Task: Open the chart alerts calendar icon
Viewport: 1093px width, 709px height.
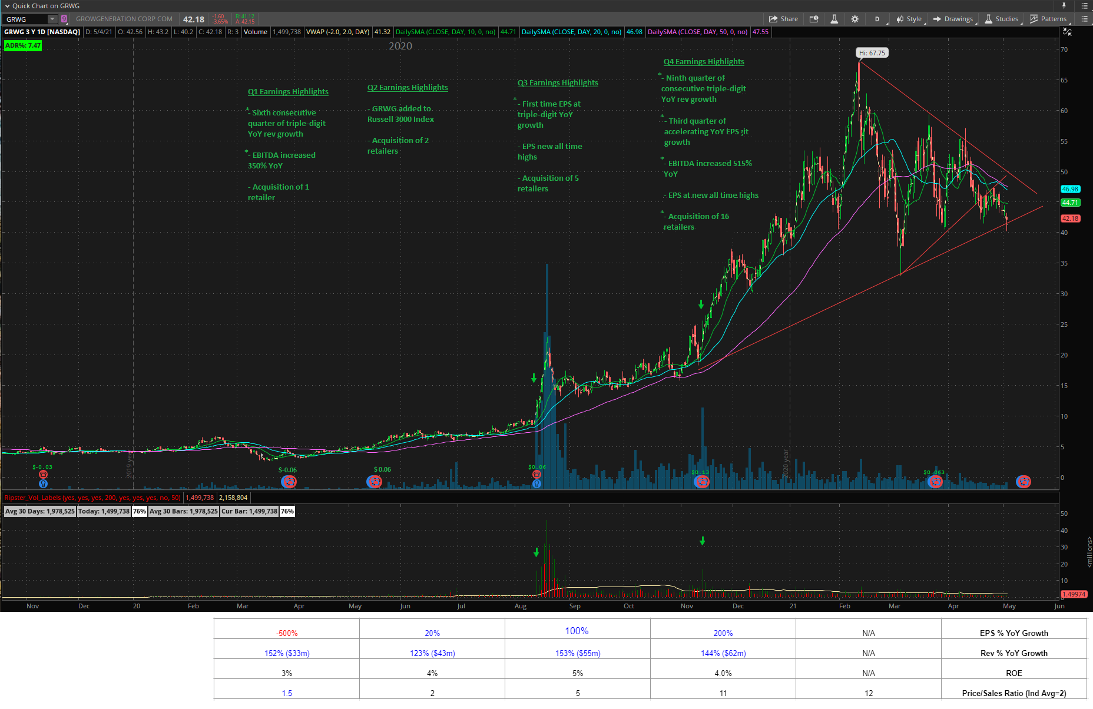Action: (x=814, y=19)
